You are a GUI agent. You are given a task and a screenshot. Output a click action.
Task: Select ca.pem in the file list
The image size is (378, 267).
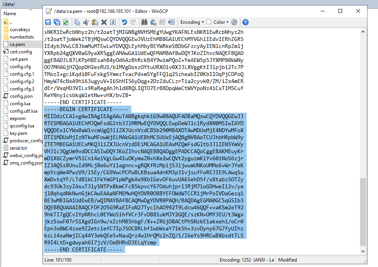[x=17, y=44]
